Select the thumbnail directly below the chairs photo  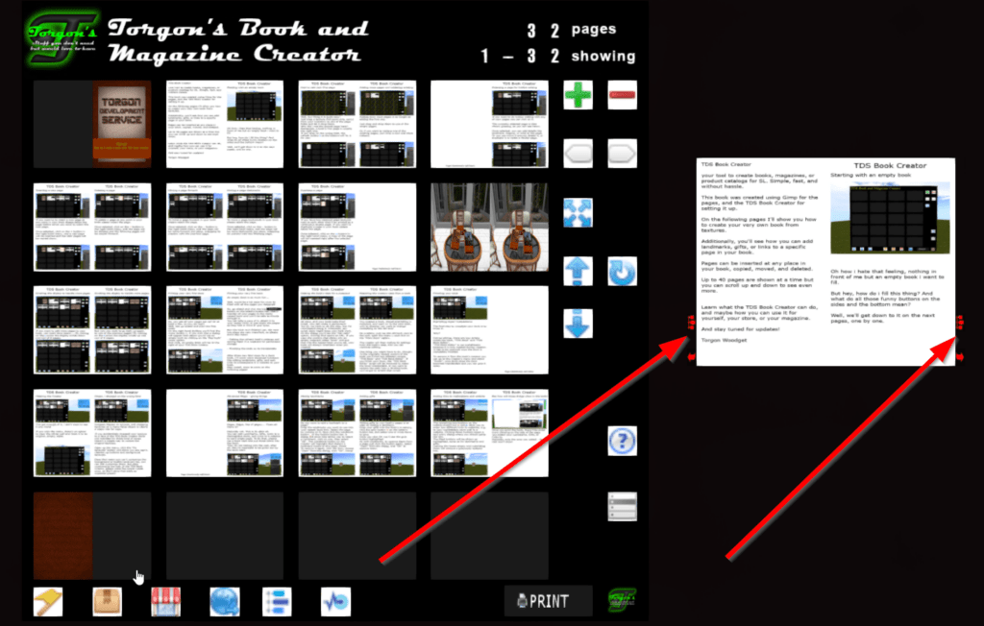489,330
